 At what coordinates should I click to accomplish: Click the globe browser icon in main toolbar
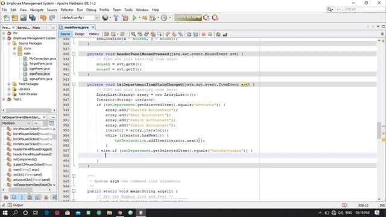[x=105, y=17]
